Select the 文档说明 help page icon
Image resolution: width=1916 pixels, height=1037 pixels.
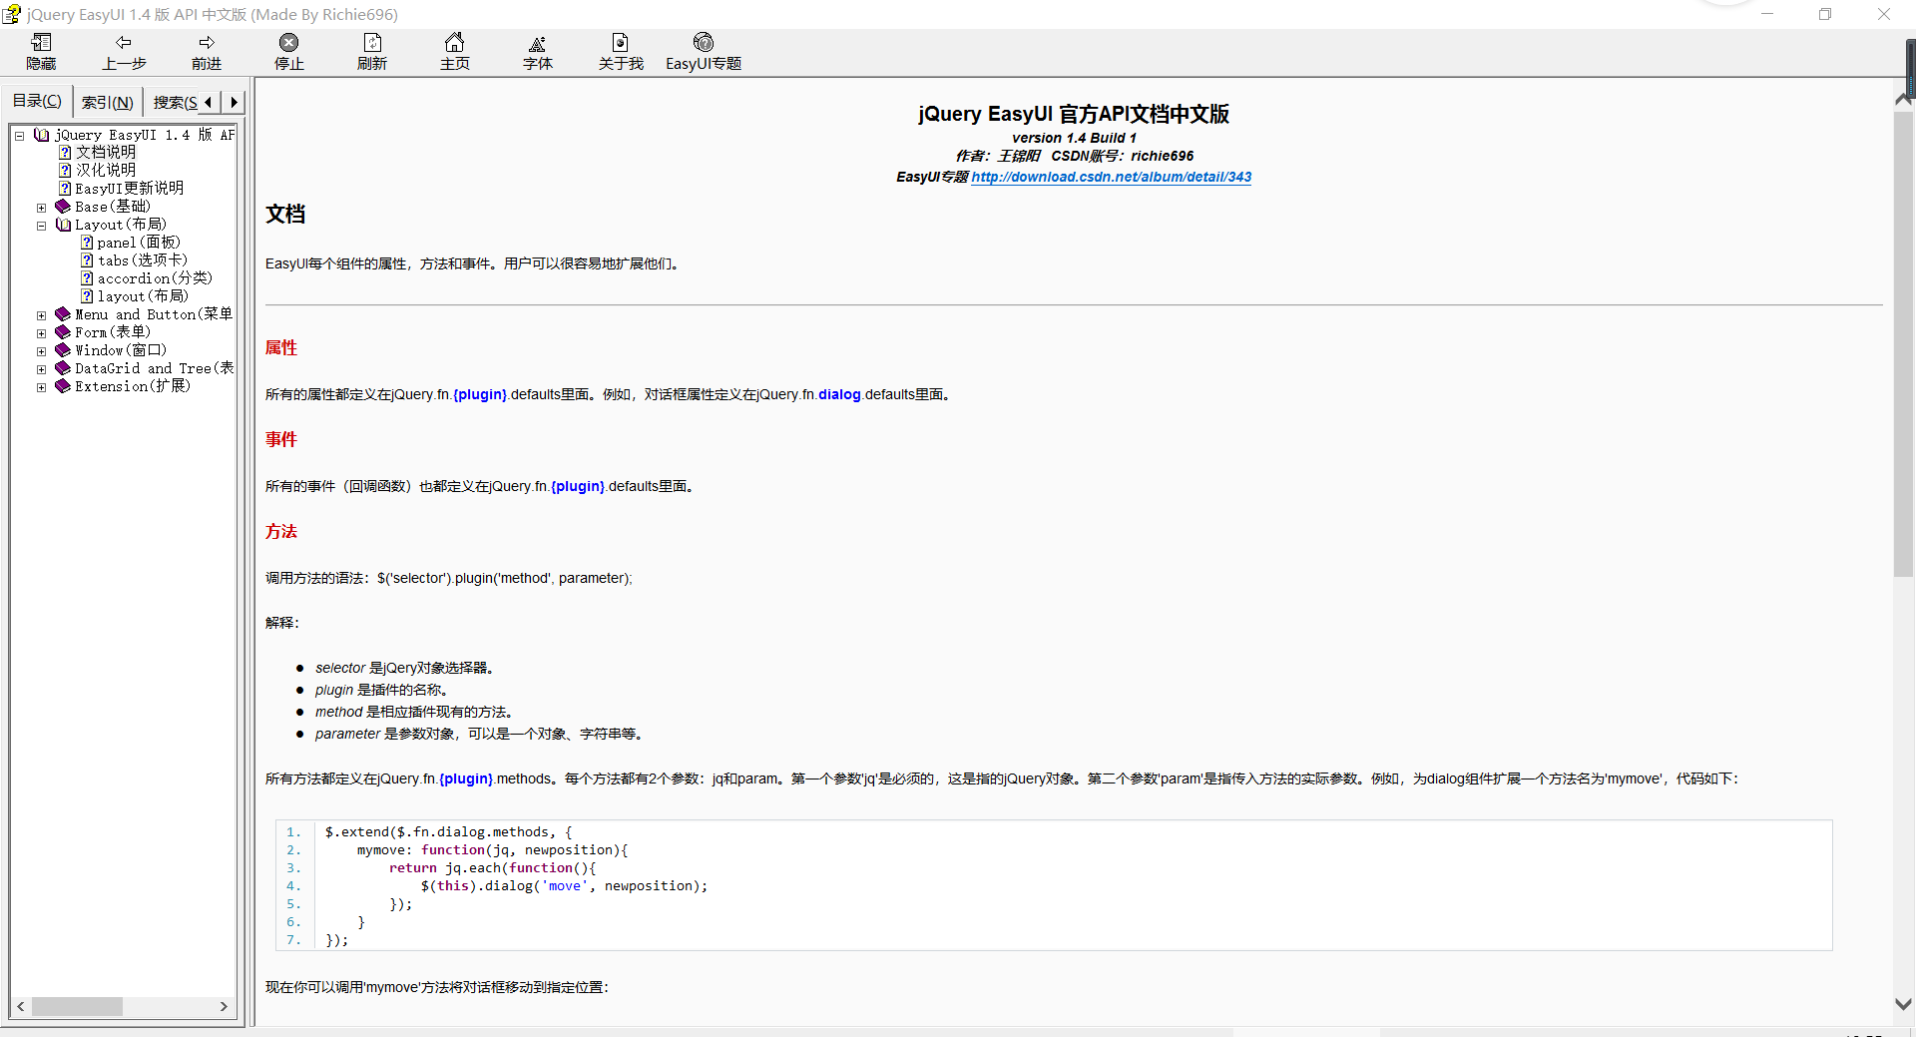click(65, 152)
